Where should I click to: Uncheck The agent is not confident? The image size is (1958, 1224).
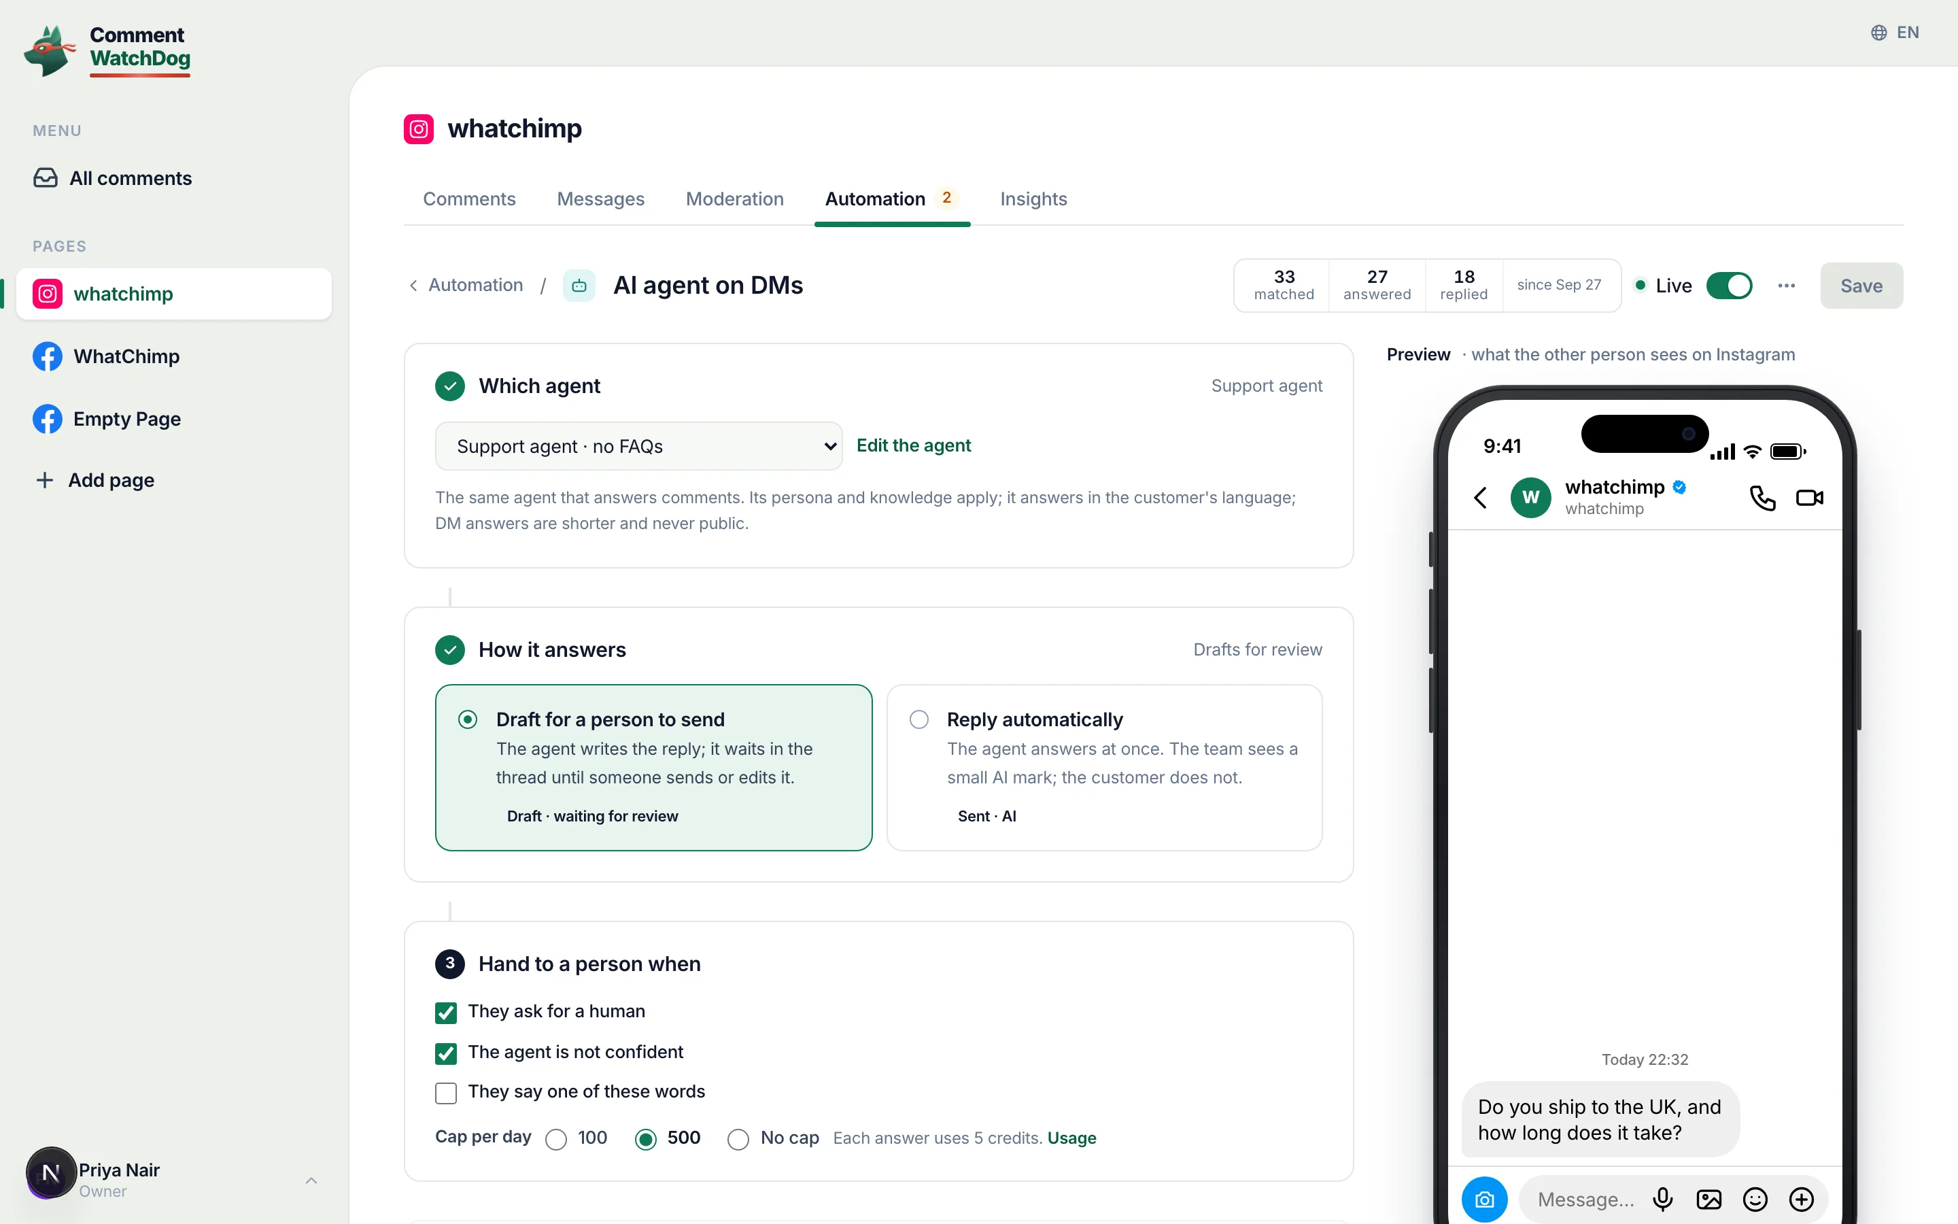pyautogui.click(x=446, y=1053)
